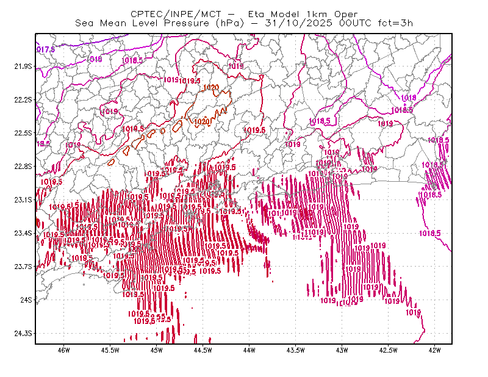Click the 42W longitude axis label
This screenshot has height=377, width=488.
click(x=434, y=350)
